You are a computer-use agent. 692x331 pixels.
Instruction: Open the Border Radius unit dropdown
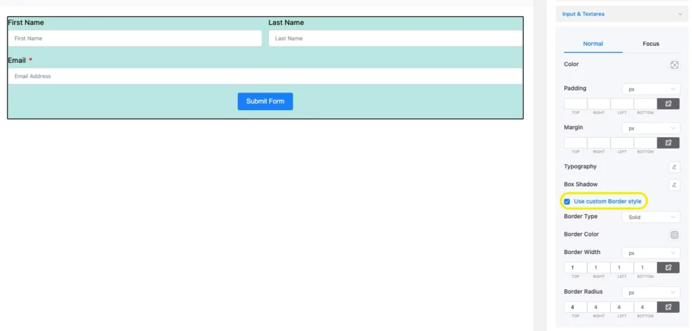coord(651,292)
